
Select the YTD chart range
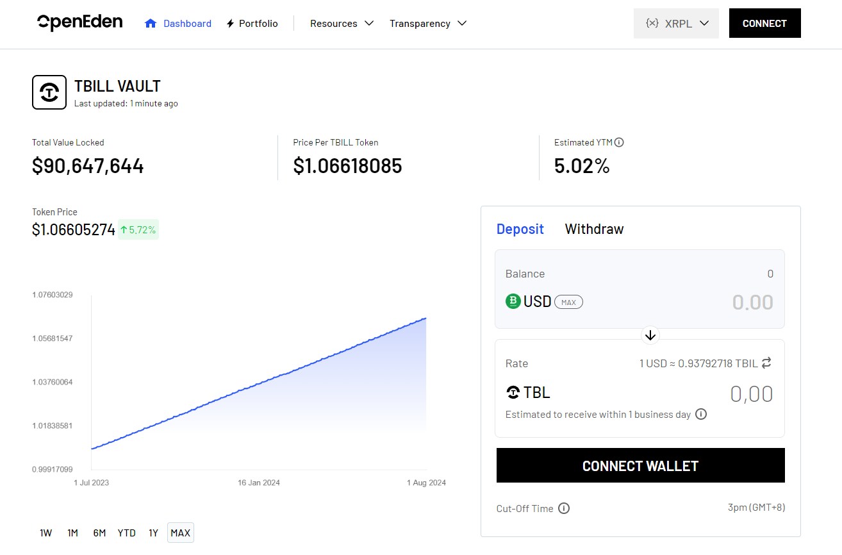point(127,533)
